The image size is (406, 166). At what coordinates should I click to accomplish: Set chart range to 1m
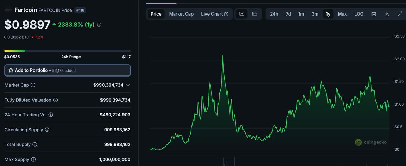301,14
